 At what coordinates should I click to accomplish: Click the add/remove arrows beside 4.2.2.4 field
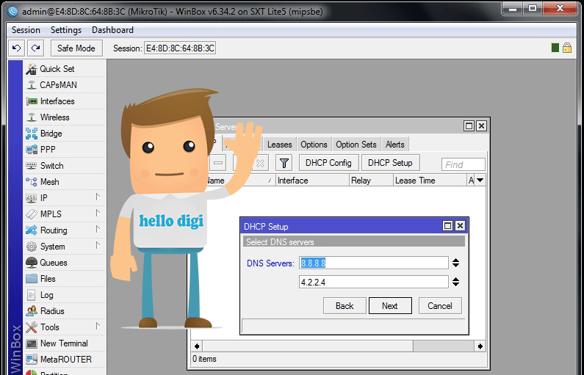456,282
